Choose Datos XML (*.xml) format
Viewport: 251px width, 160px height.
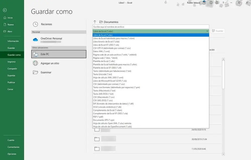tap(151, 51)
